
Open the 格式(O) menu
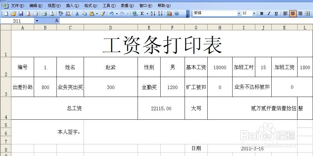pyautogui.click(x=91, y=6)
